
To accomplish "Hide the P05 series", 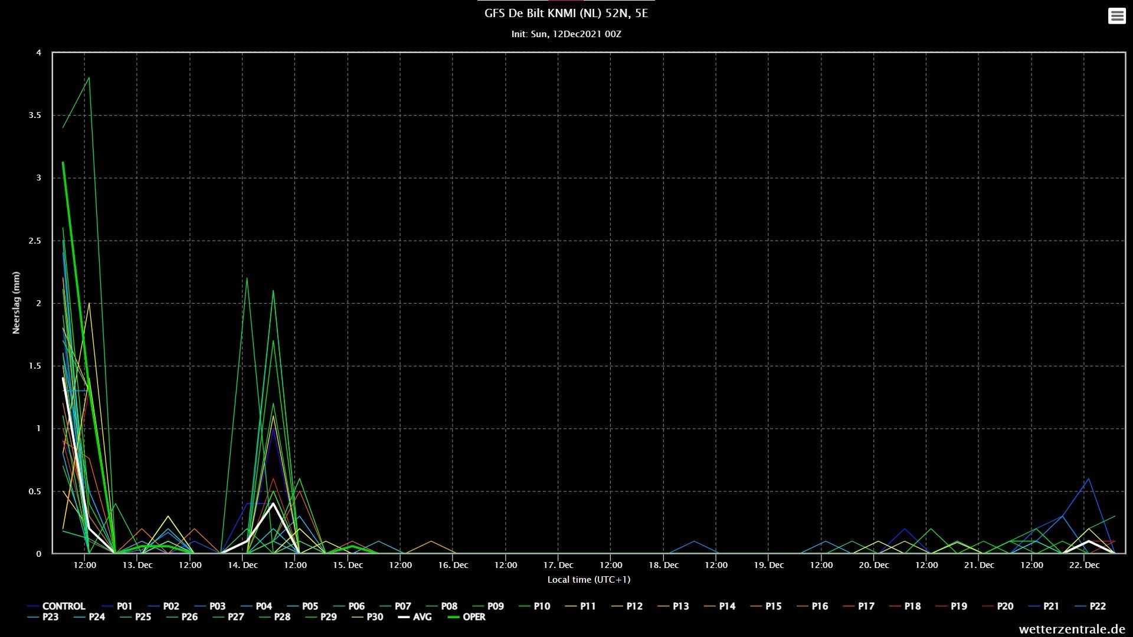I will point(302,606).
